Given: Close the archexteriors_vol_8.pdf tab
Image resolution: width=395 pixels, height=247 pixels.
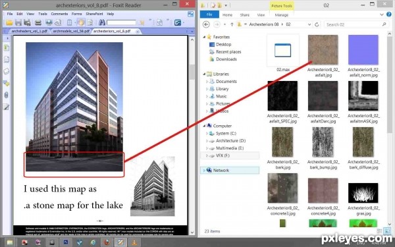Looking at the screenshot, I should (x=138, y=32).
